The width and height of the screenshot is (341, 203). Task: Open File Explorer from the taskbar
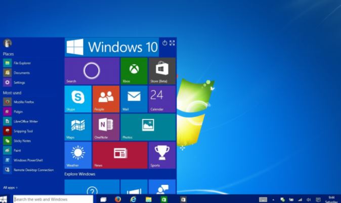(149, 199)
